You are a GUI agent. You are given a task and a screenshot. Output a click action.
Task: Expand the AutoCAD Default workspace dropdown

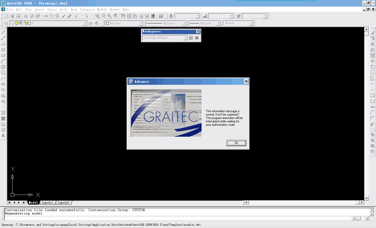tap(185, 38)
